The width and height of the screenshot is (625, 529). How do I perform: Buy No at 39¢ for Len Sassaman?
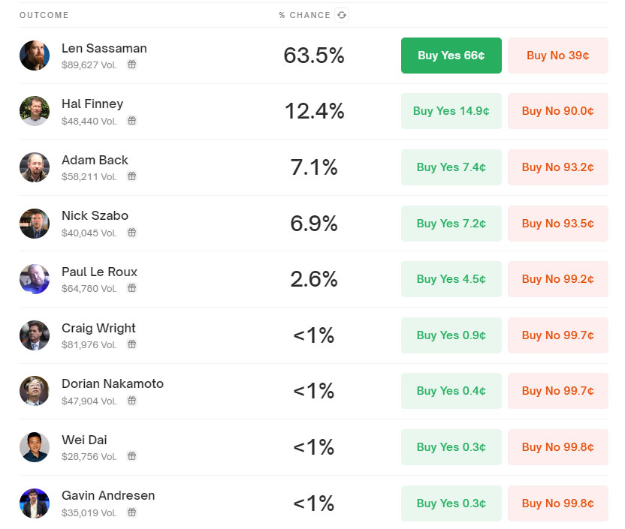[x=558, y=56]
